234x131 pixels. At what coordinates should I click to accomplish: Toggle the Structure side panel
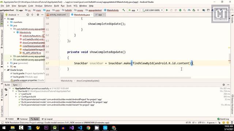coord(1,78)
